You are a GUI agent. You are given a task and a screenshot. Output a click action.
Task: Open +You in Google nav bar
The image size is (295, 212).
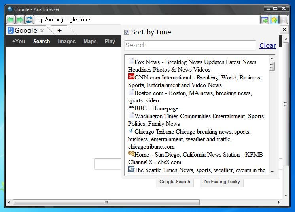click(19, 41)
